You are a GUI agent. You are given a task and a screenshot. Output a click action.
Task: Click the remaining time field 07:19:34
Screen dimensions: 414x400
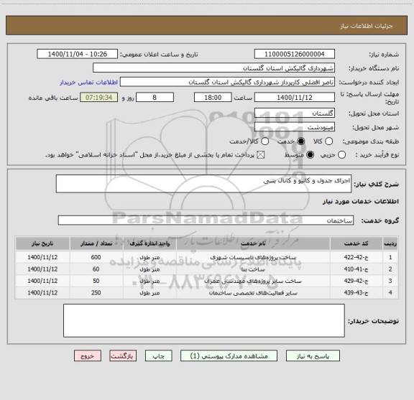pyautogui.click(x=99, y=98)
